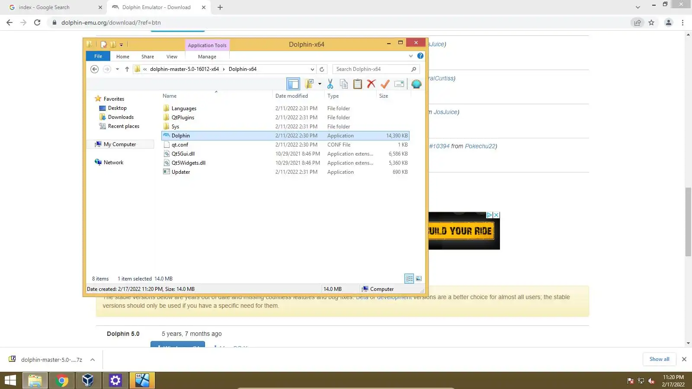Image resolution: width=692 pixels, height=389 pixels.
Task: Click the rename toolbar icon
Action: pyautogui.click(x=399, y=84)
